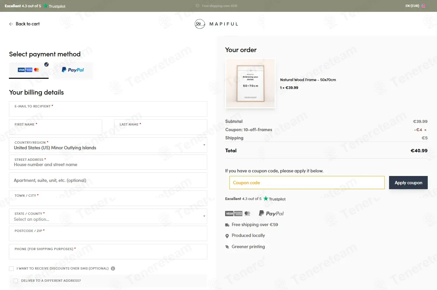Remove the 10-off-frames coupon with the x
Viewport: 437px width, 290px height.
tap(425, 130)
